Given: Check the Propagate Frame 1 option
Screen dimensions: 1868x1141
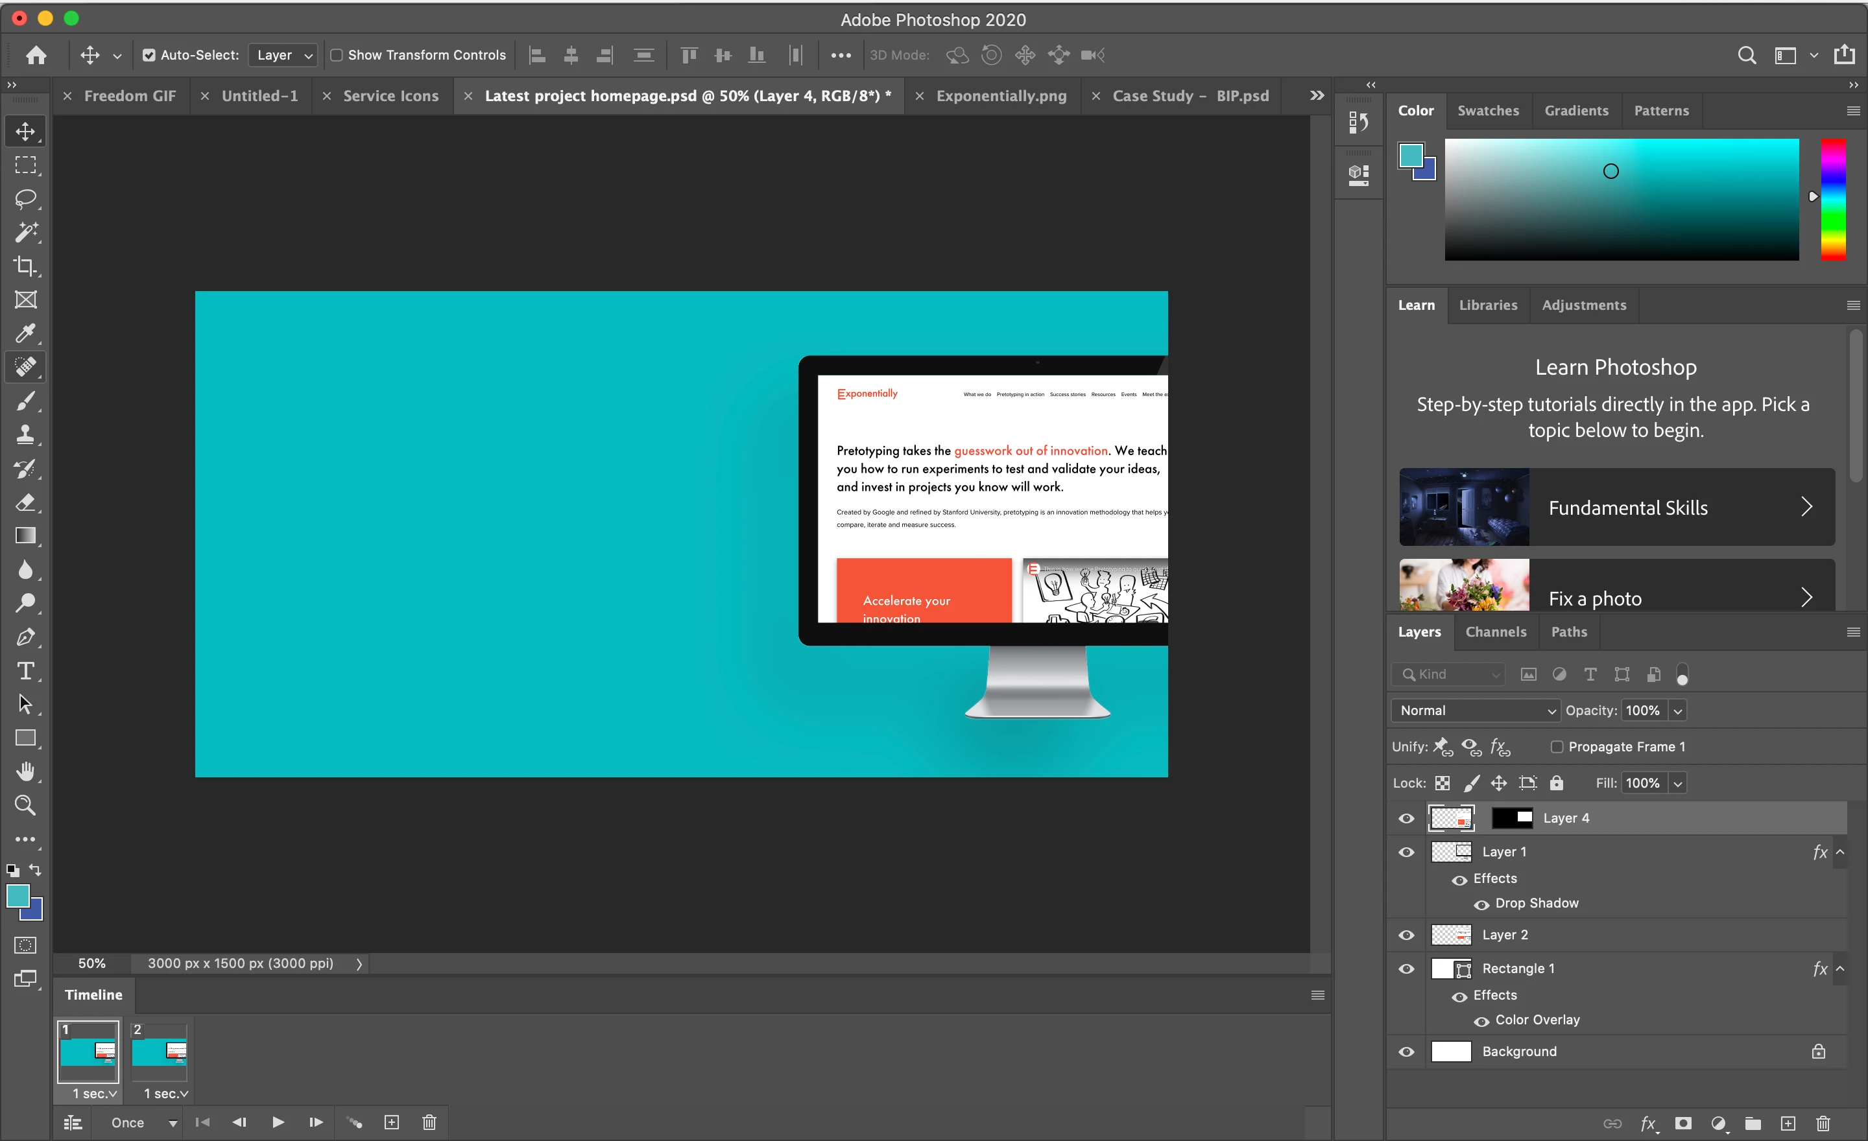Looking at the screenshot, I should click(x=1557, y=746).
